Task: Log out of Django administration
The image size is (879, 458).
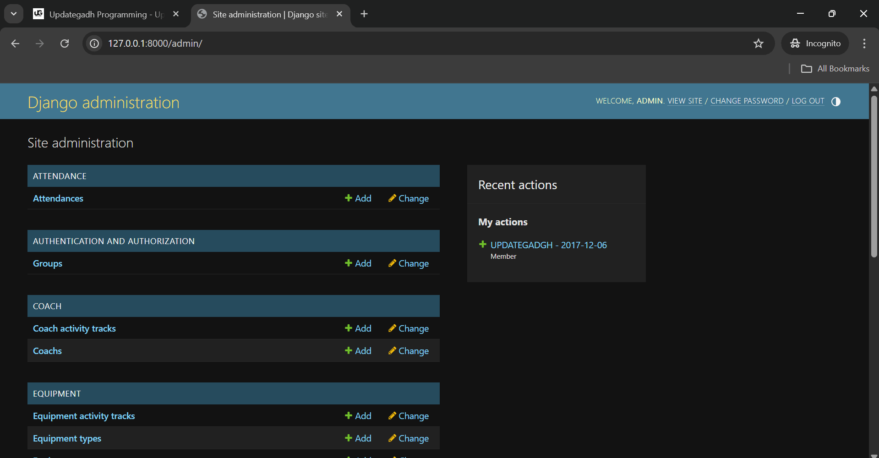Action: pyautogui.click(x=808, y=101)
